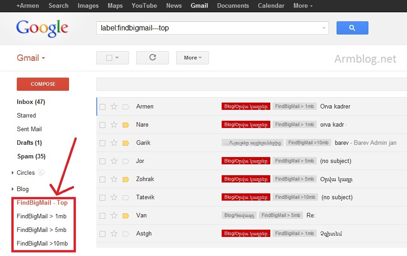The height and width of the screenshot is (256, 407).
Task: Go to Images in the top bar
Action: point(88,6)
